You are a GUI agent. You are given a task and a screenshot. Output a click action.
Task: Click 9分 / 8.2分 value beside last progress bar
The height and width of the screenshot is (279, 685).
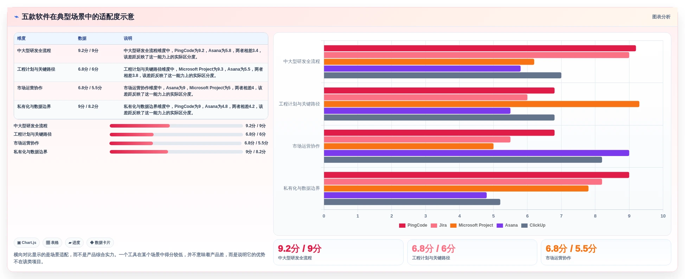[256, 152]
